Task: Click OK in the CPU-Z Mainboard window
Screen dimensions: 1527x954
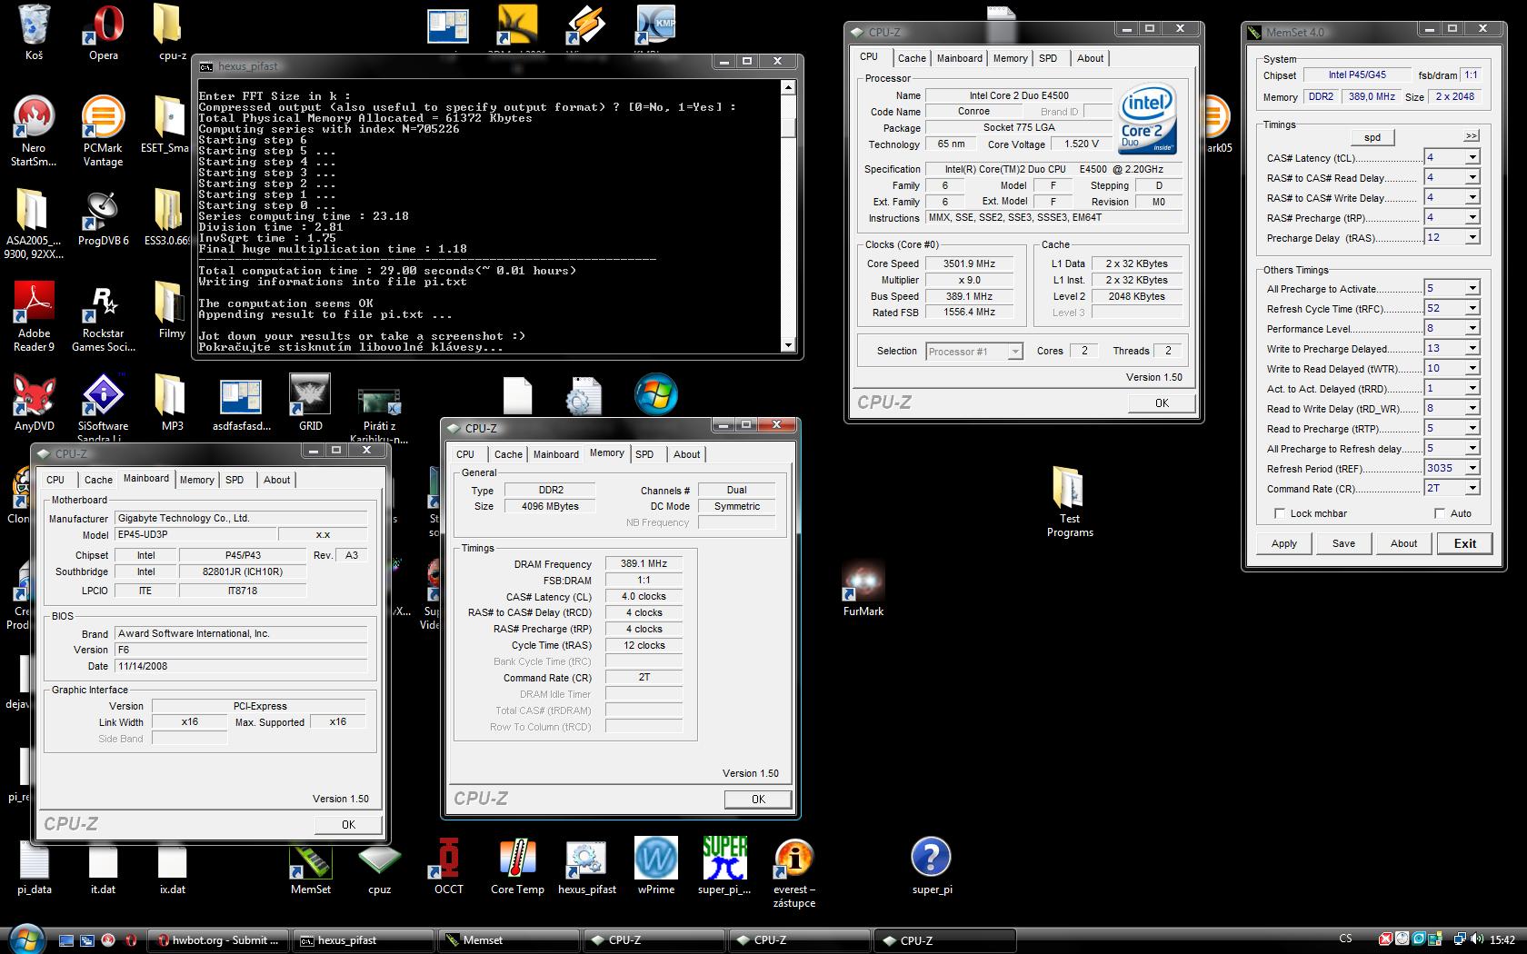Action: point(348,824)
